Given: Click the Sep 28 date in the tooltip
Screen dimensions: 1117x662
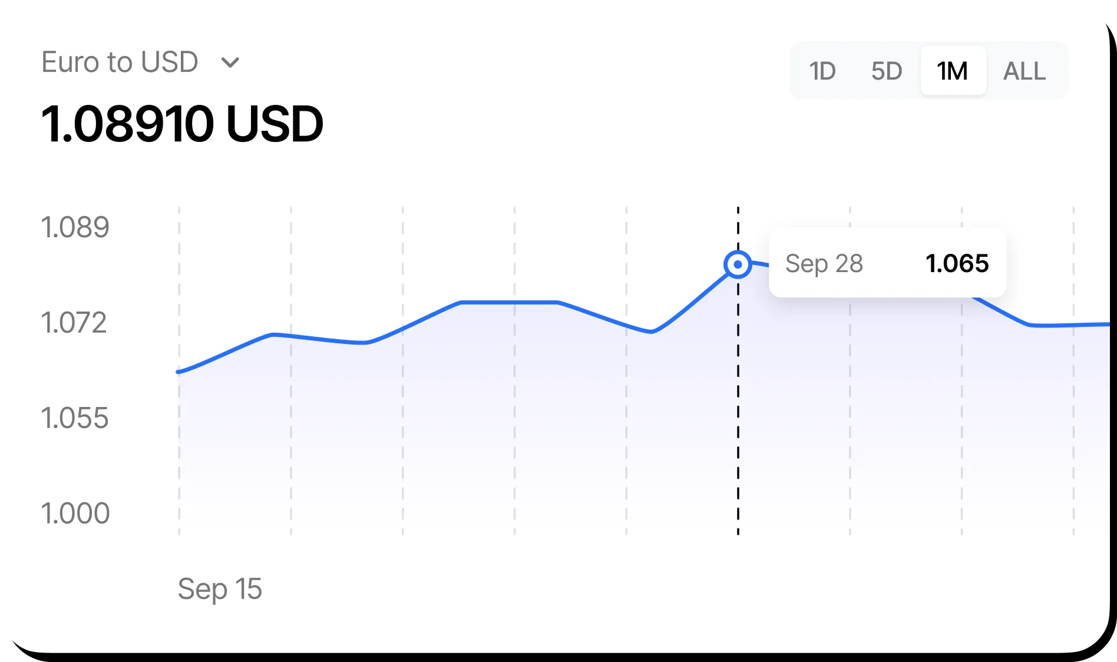Looking at the screenshot, I should tap(824, 263).
